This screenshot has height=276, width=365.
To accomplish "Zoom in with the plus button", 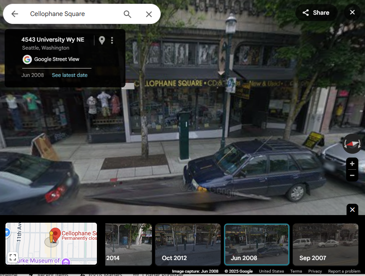I will click(x=352, y=164).
